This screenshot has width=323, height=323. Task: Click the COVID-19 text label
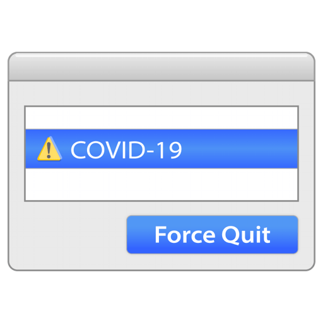pos(126,150)
